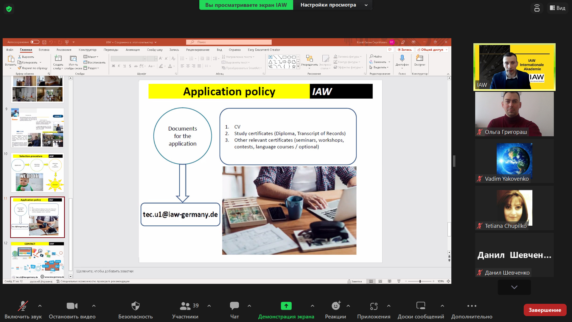Screen dimensions: 572x322
Task: Select slide 12 CONTACT thumbnail
Action: (37, 260)
